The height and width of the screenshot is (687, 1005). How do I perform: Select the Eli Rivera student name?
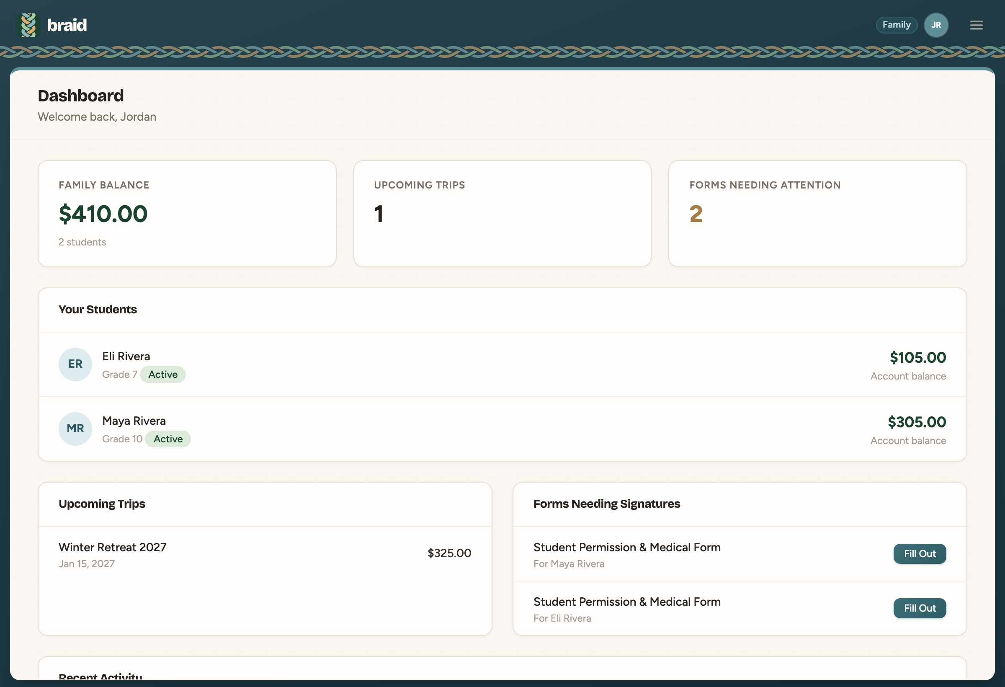(x=126, y=356)
